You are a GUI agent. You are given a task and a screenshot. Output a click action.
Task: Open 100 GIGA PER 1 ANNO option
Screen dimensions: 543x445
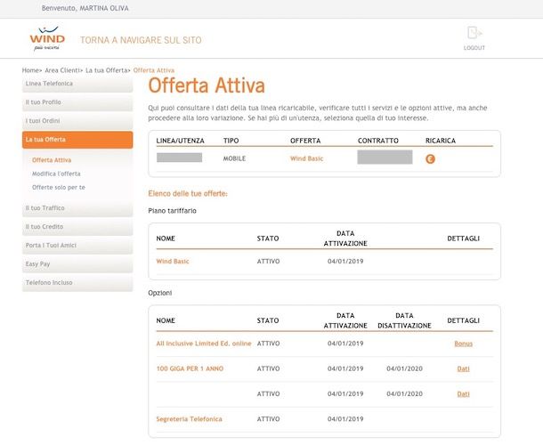click(x=190, y=368)
